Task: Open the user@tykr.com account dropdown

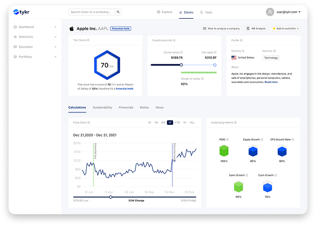Action: (288, 12)
